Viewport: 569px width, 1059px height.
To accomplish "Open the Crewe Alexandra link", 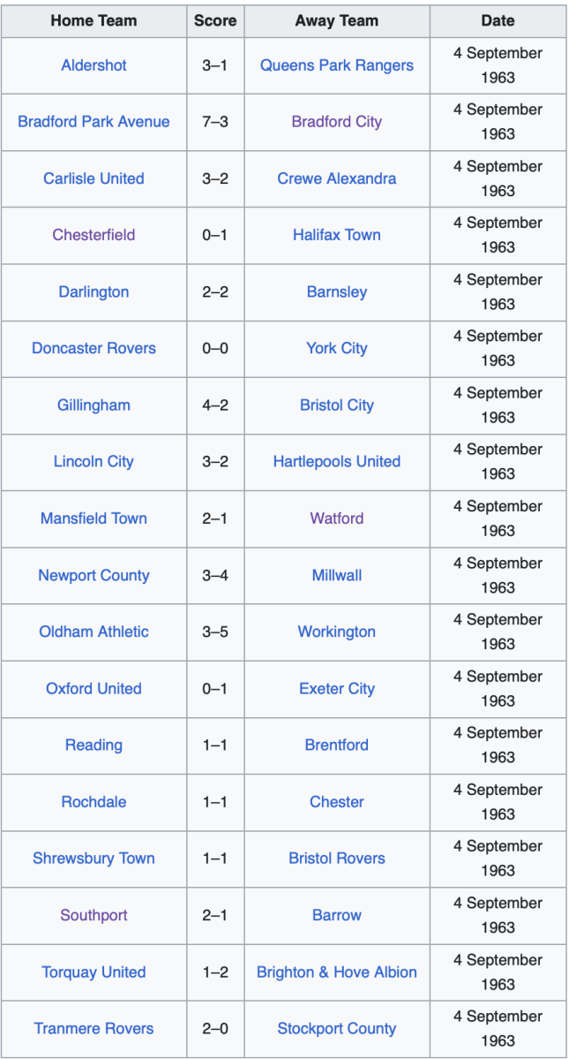I will (336, 178).
